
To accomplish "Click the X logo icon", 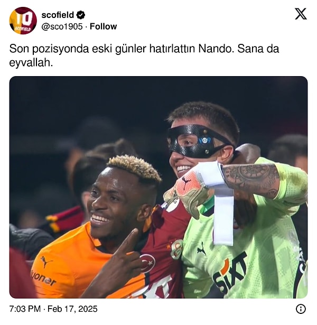I will pyautogui.click(x=301, y=14).
